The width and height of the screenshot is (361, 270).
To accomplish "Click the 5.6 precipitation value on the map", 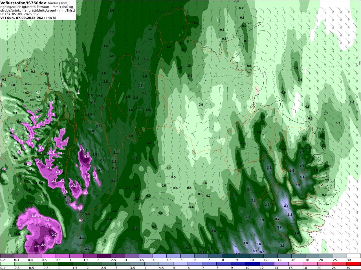I will 259,244.
